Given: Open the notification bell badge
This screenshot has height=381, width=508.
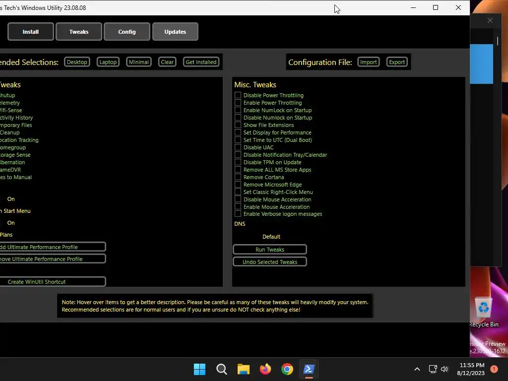Looking at the screenshot, I should tap(494, 369).
